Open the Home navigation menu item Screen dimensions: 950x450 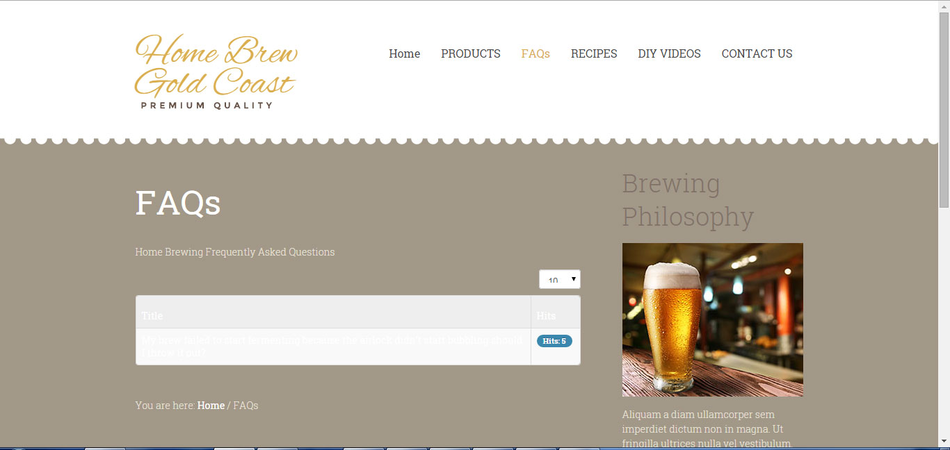click(x=404, y=53)
